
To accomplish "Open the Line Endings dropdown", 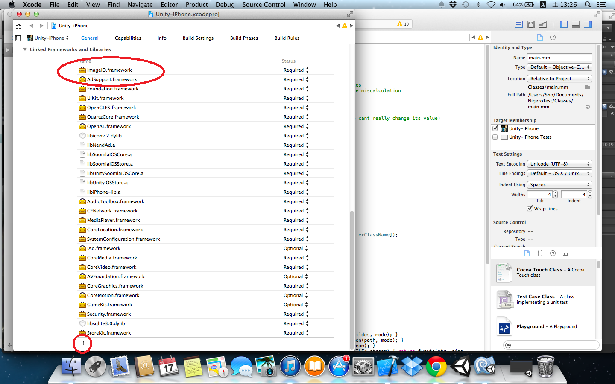I will pyautogui.click(x=560, y=173).
